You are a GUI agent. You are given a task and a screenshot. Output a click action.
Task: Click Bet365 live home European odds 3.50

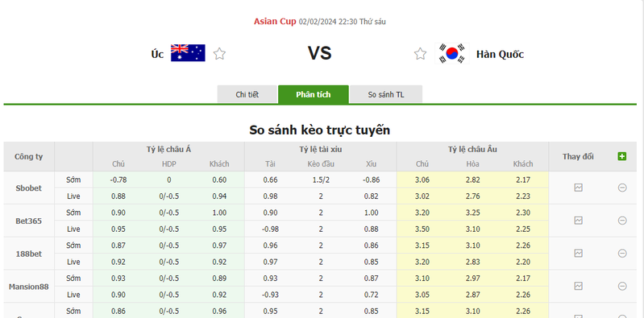click(x=422, y=229)
